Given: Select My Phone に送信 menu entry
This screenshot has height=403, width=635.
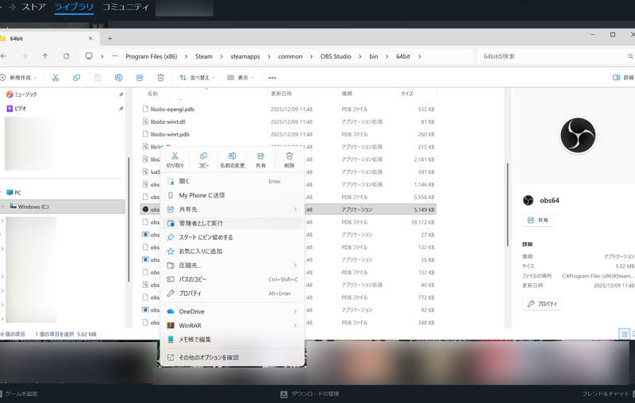Looking at the screenshot, I should 233,195.
